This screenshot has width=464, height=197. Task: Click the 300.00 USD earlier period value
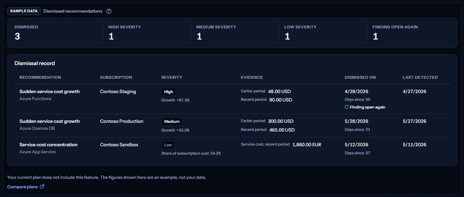[x=281, y=121]
